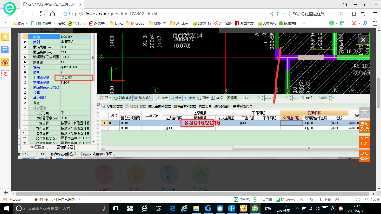Image resolution: width=381 pixels, height=214 pixels.
Task: Toggle 动态输入 dynamic input
Action: (143, 98)
